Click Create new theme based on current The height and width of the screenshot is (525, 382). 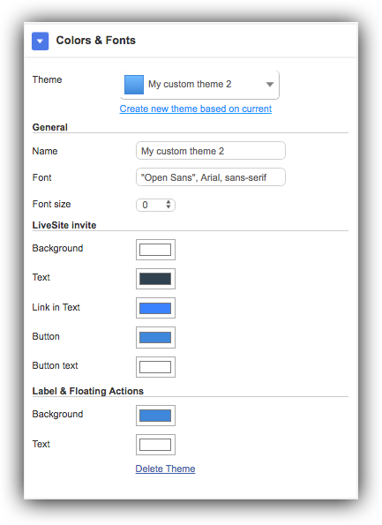(x=196, y=109)
